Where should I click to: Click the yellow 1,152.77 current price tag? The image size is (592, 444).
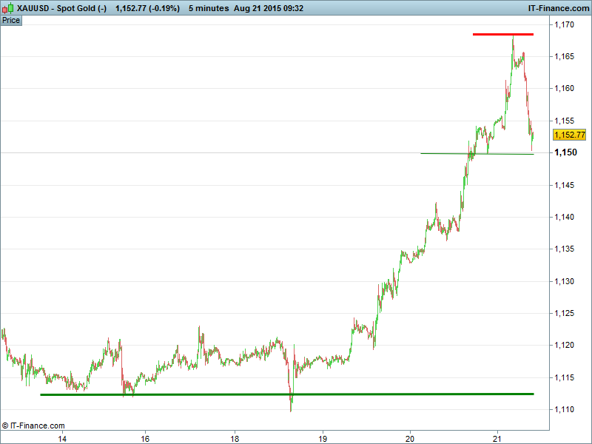click(x=569, y=135)
